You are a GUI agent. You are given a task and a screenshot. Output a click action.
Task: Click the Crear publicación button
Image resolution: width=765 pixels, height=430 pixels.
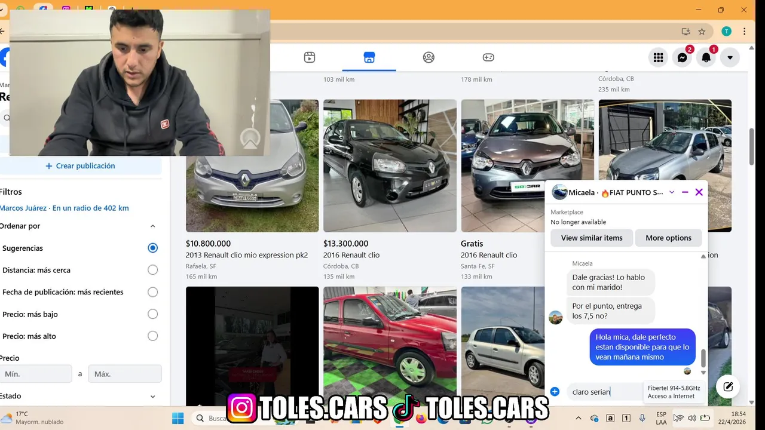click(81, 166)
